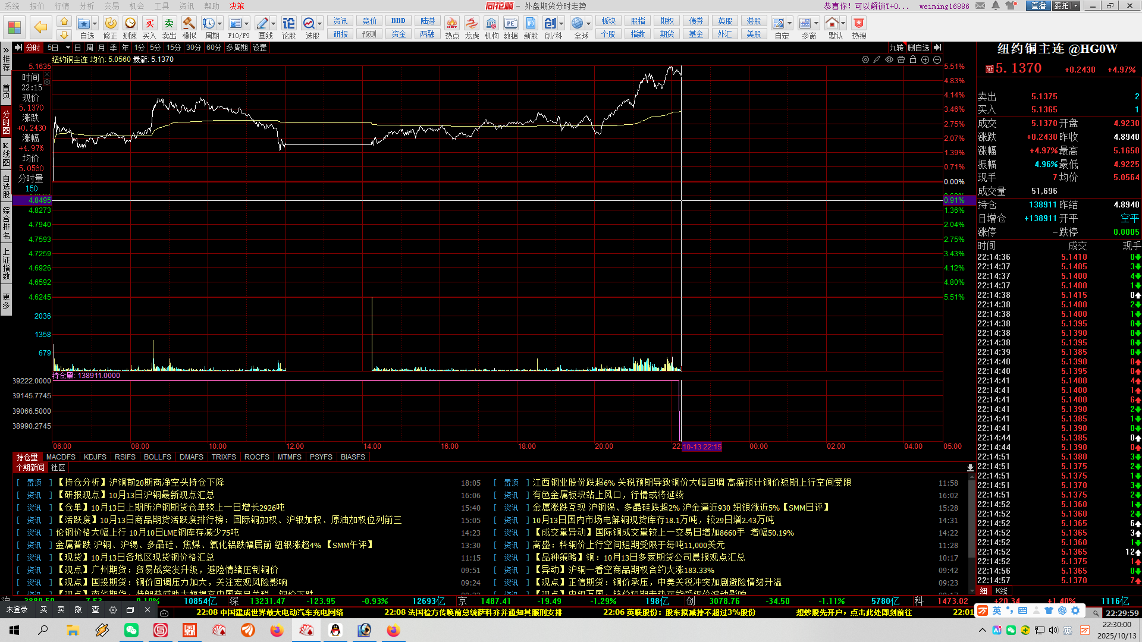Go back with the yellow arrow icon
Image resolution: width=1142 pixels, height=642 pixels.
40,27
